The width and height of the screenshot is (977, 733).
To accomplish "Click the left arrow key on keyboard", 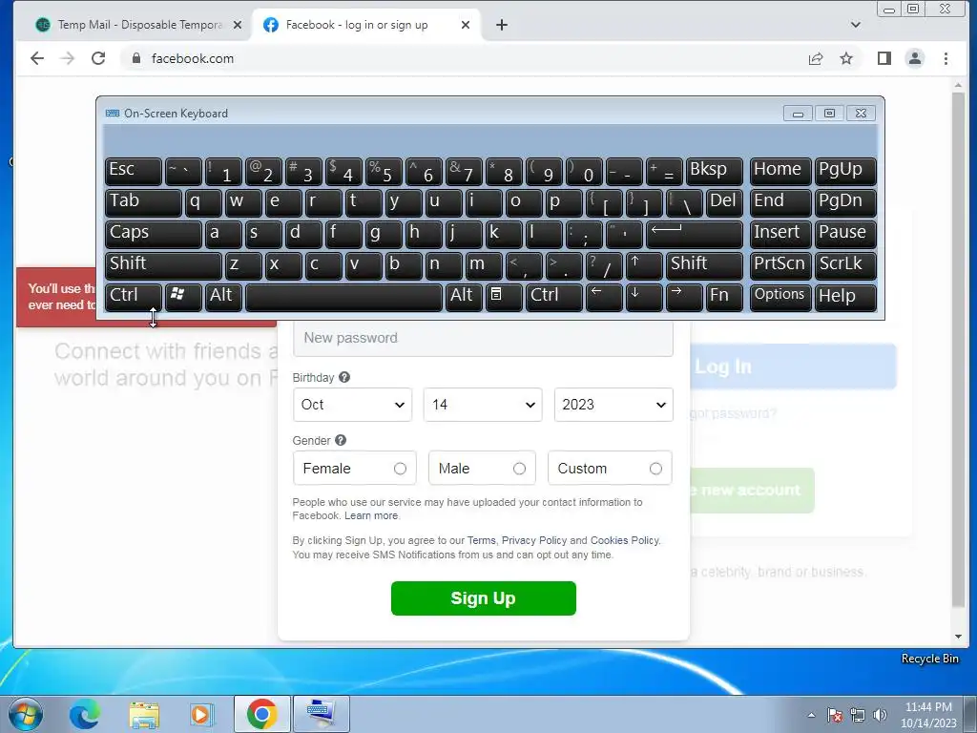I will (x=604, y=297).
